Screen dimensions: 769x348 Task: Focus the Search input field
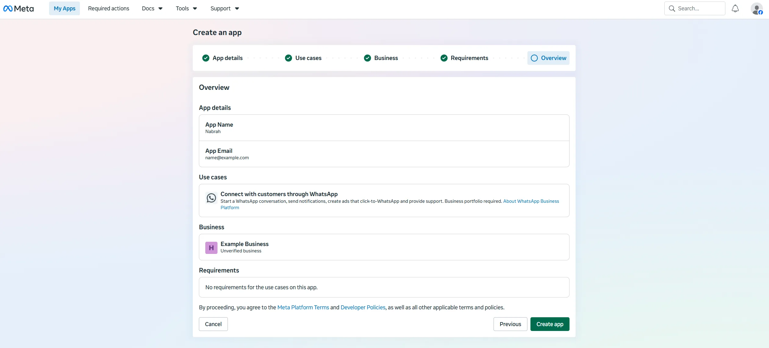pos(695,9)
